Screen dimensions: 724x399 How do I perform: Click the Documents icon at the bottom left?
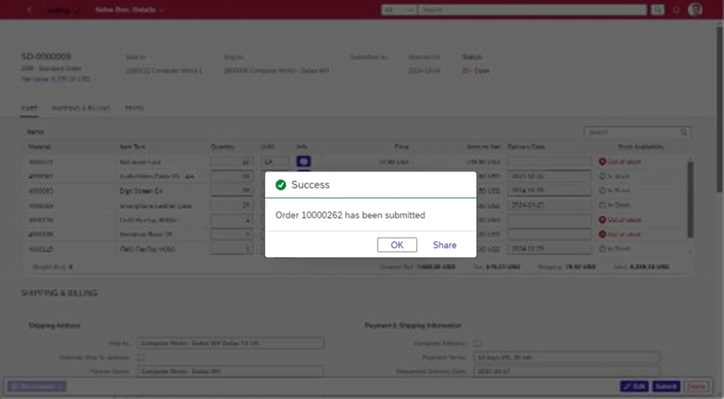[x=37, y=387]
